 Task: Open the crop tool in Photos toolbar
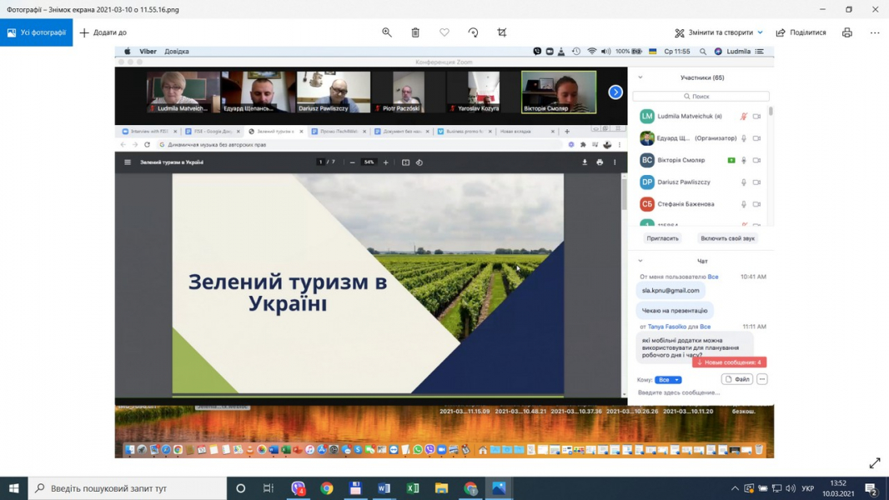502,32
